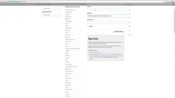The height and width of the screenshot is (98, 175).
Task: Select the Codeship service hook
Action: coord(68,69)
